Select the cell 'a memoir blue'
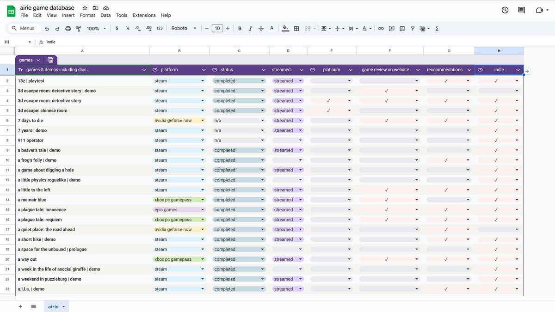The width and height of the screenshot is (555, 312). [82, 200]
